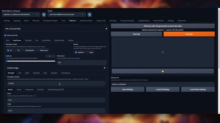220x123 pixels.
Task: Open Checkpoint Merger tab
Action: pos(51,20)
